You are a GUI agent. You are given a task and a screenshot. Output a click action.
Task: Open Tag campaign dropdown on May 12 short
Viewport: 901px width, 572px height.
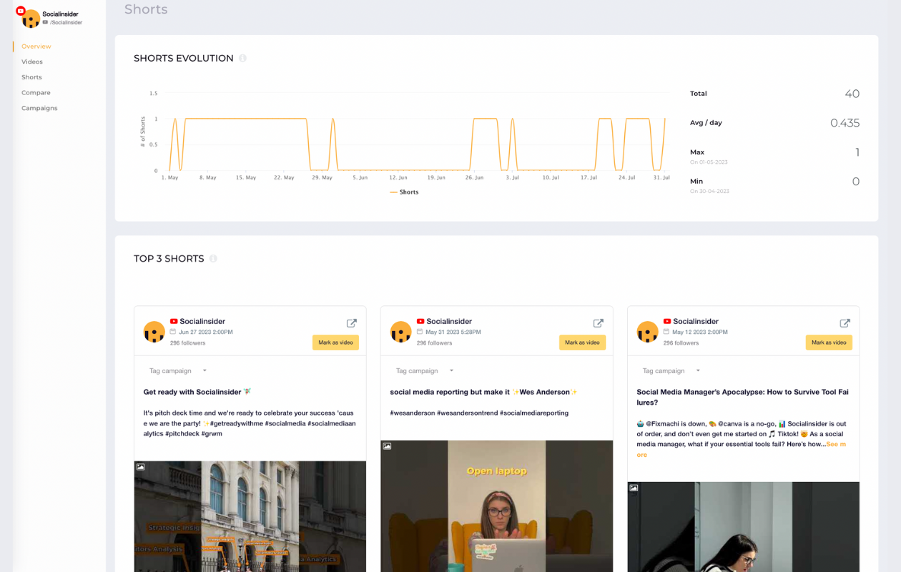coord(671,371)
